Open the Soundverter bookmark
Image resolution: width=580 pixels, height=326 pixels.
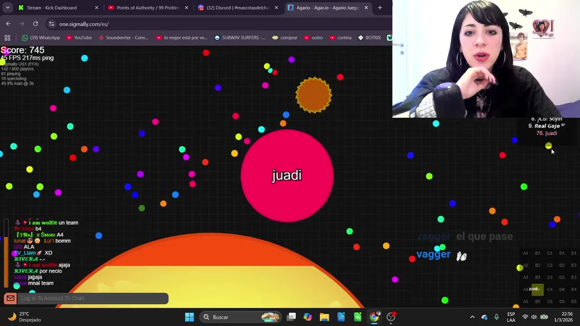(x=123, y=38)
